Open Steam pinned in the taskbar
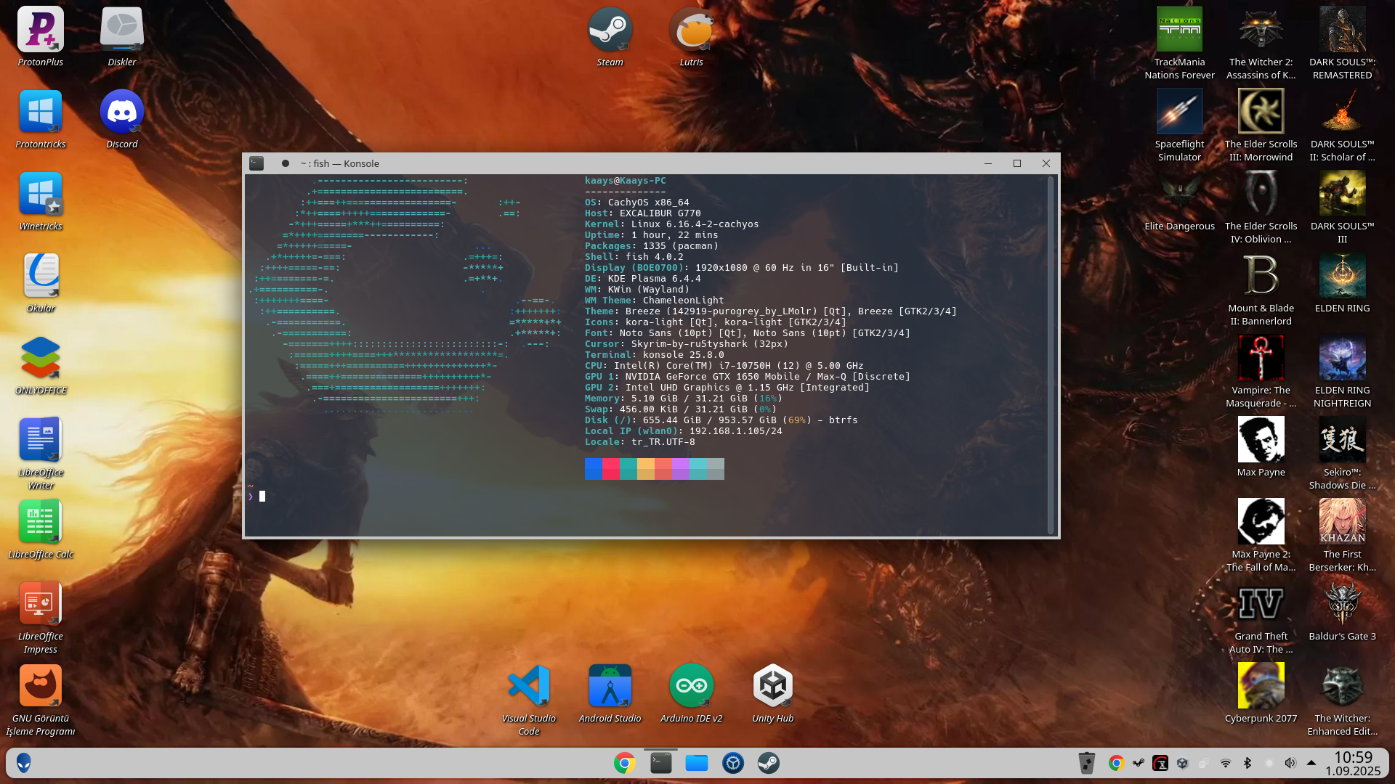This screenshot has width=1395, height=784. [768, 763]
